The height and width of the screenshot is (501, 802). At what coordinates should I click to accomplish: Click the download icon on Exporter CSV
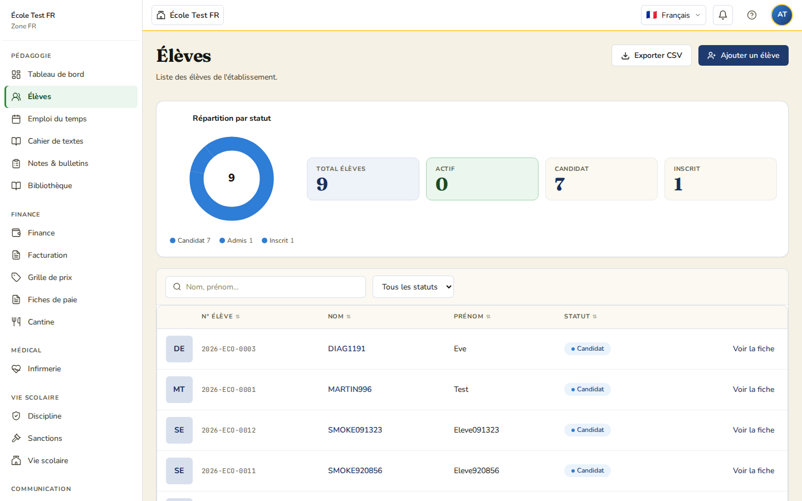625,56
